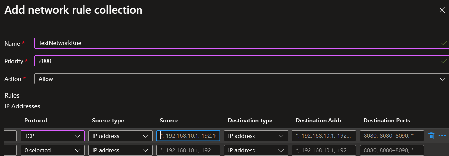449x156 pixels.
Task: Open second row Source type dropdown
Action: [x=121, y=150]
